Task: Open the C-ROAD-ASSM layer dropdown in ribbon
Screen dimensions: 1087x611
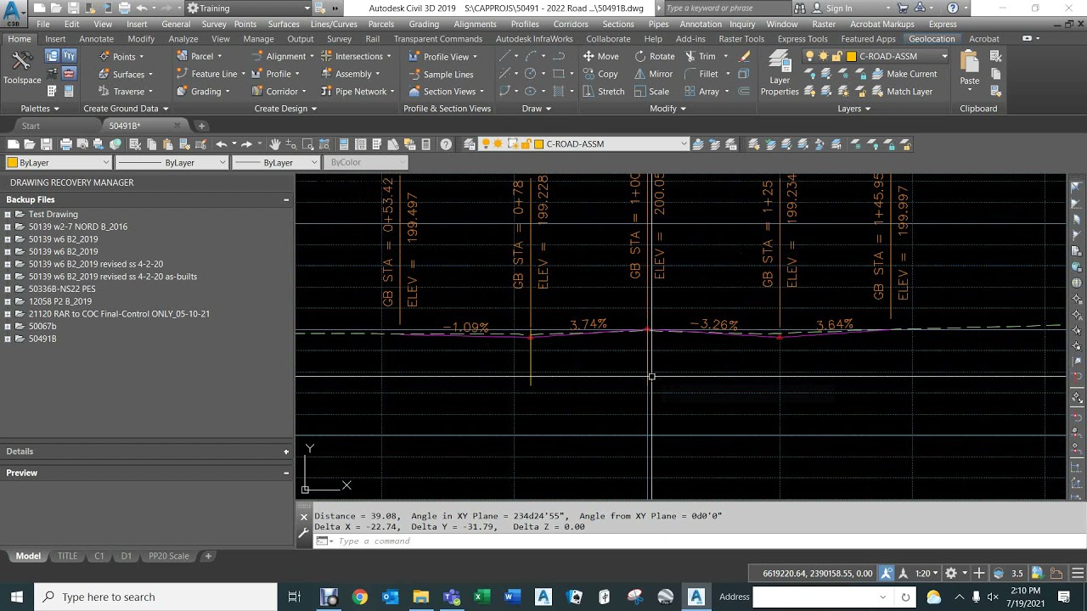Action: [x=944, y=56]
